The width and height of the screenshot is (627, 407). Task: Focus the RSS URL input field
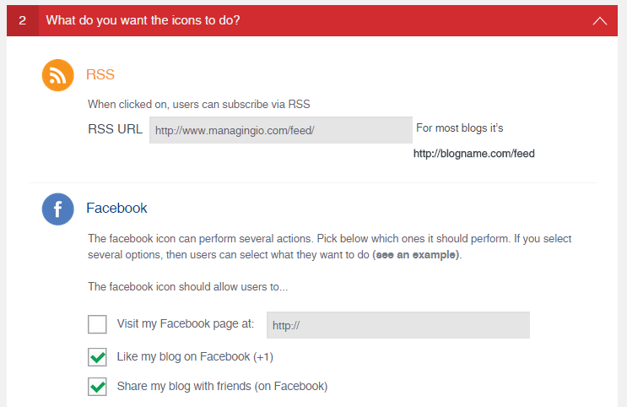pyautogui.click(x=280, y=130)
